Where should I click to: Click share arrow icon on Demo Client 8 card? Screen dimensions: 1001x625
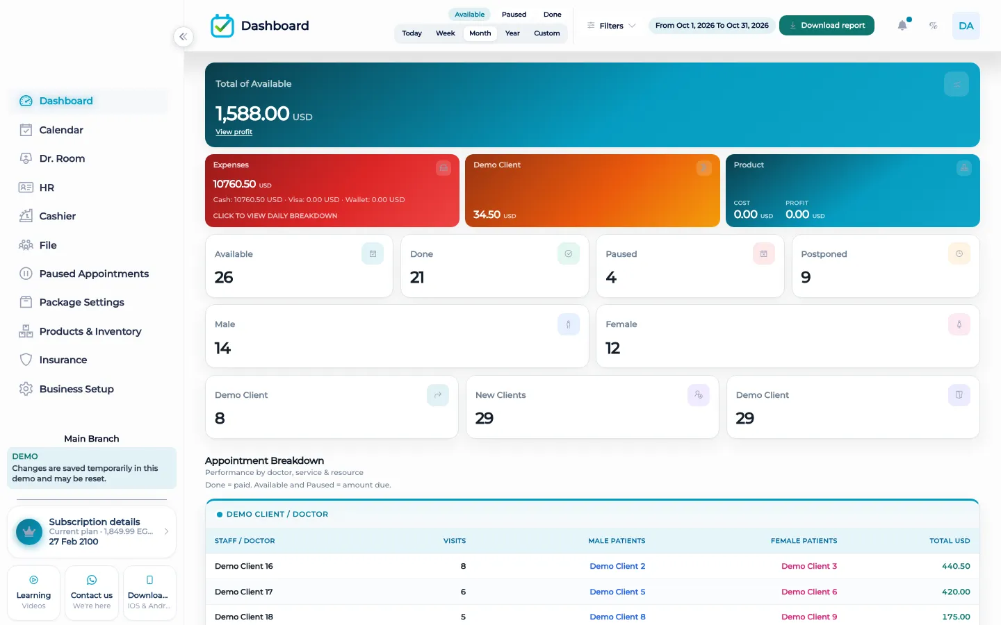pyautogui.click(x=438, y=395)
